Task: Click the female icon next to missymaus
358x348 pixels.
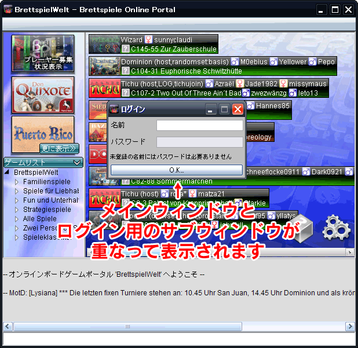Action: (x=283, y=83)
